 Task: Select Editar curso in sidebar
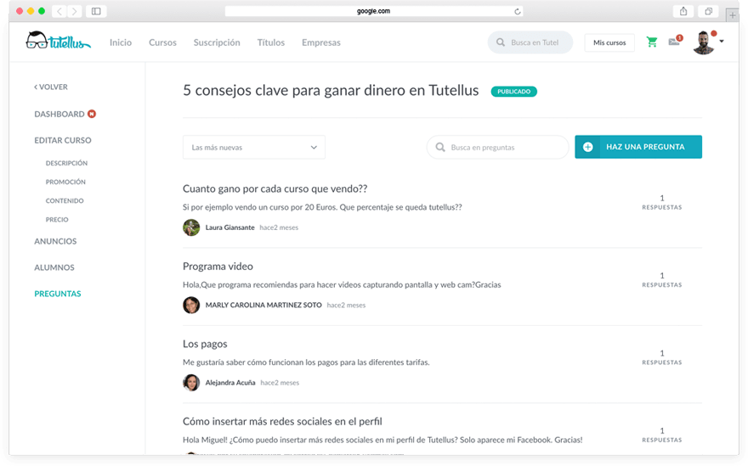[x=63, y=140]
